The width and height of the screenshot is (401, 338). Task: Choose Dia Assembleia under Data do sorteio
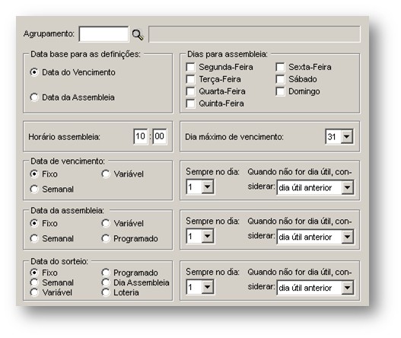(x=106, y=282)
